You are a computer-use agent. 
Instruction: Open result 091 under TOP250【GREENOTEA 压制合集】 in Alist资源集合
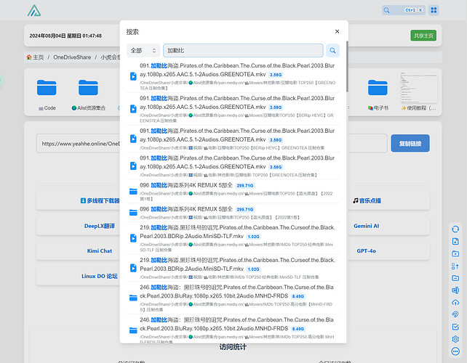(233, 76)
